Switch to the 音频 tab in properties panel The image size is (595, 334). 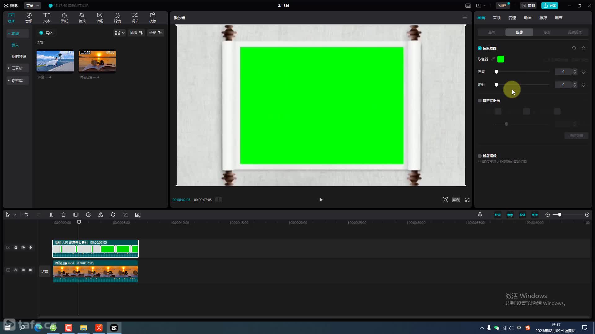coord(497,18)
